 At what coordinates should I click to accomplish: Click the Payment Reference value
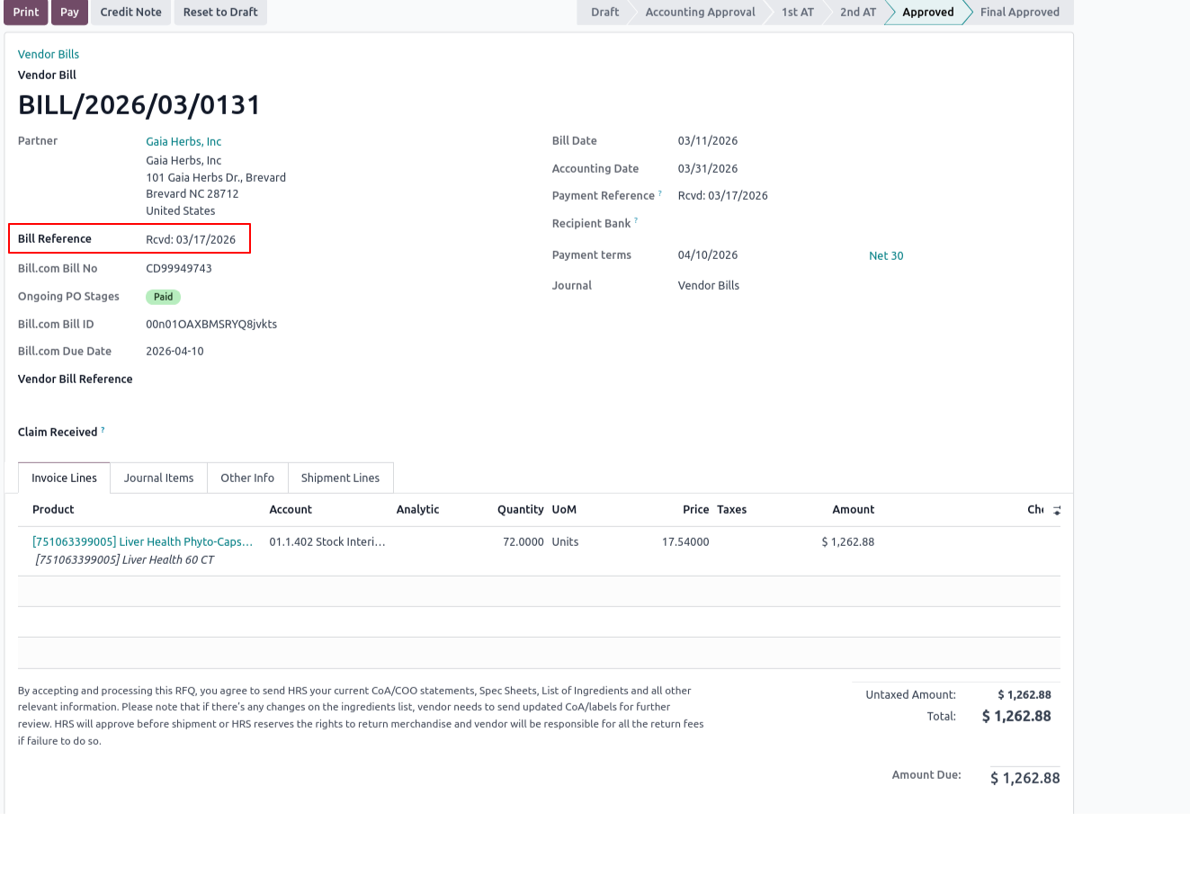(723, 195)
